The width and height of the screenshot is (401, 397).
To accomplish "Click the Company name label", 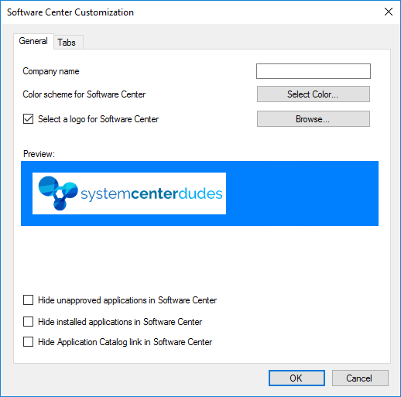I will [51, 71].
